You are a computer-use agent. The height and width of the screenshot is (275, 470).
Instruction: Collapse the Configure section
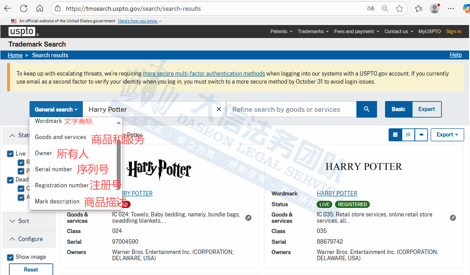pos(29,239)
